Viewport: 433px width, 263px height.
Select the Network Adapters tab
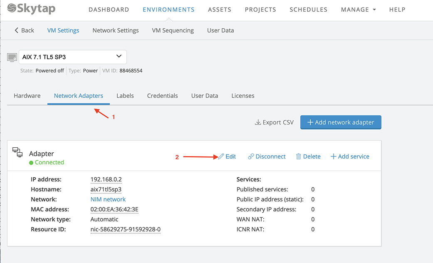79,96
